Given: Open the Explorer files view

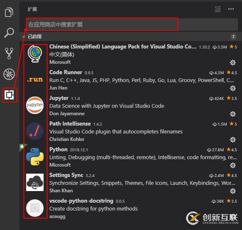Looking at the screenshot, I should click(x=9, y=12).
